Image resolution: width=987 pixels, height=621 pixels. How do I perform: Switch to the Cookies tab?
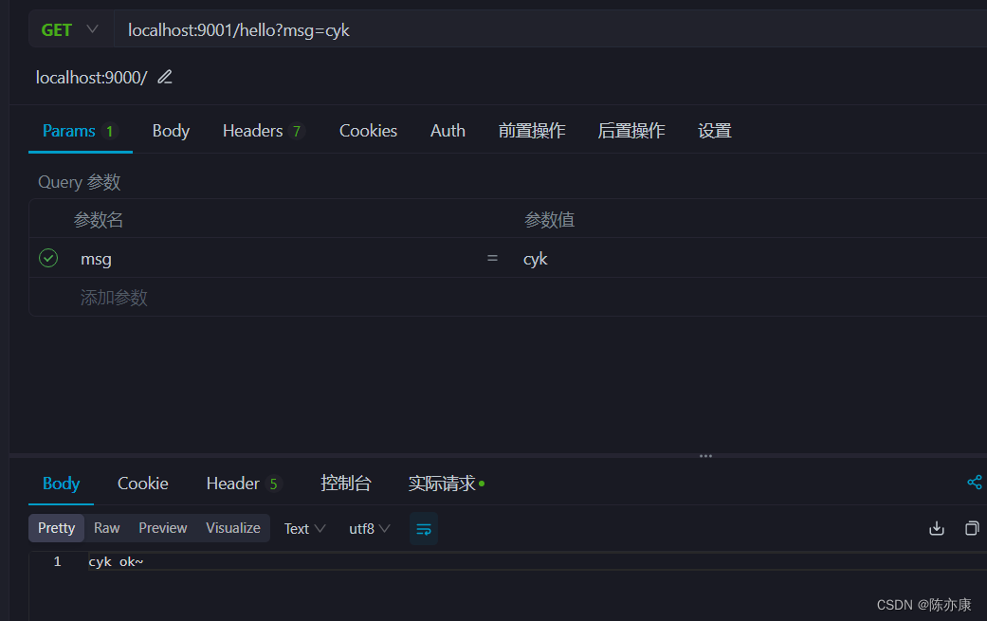(x=368, y=130)
